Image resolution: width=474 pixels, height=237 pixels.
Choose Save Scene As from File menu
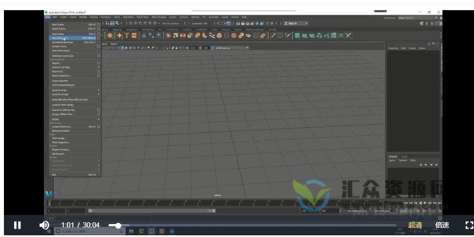tap(61, 38)
